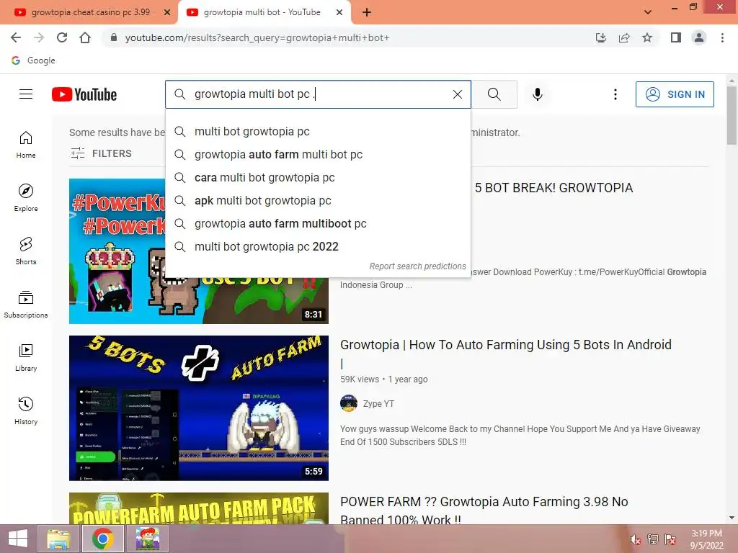
Task: Switch to "growtopia cheat casino pc" tab
Action: [x=90, y=12]
